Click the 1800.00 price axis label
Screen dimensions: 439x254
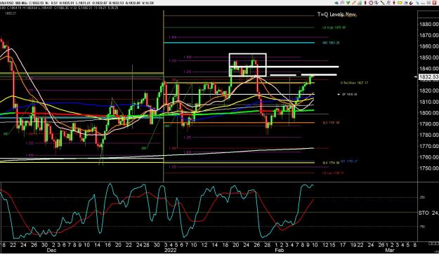coord(428,113)
